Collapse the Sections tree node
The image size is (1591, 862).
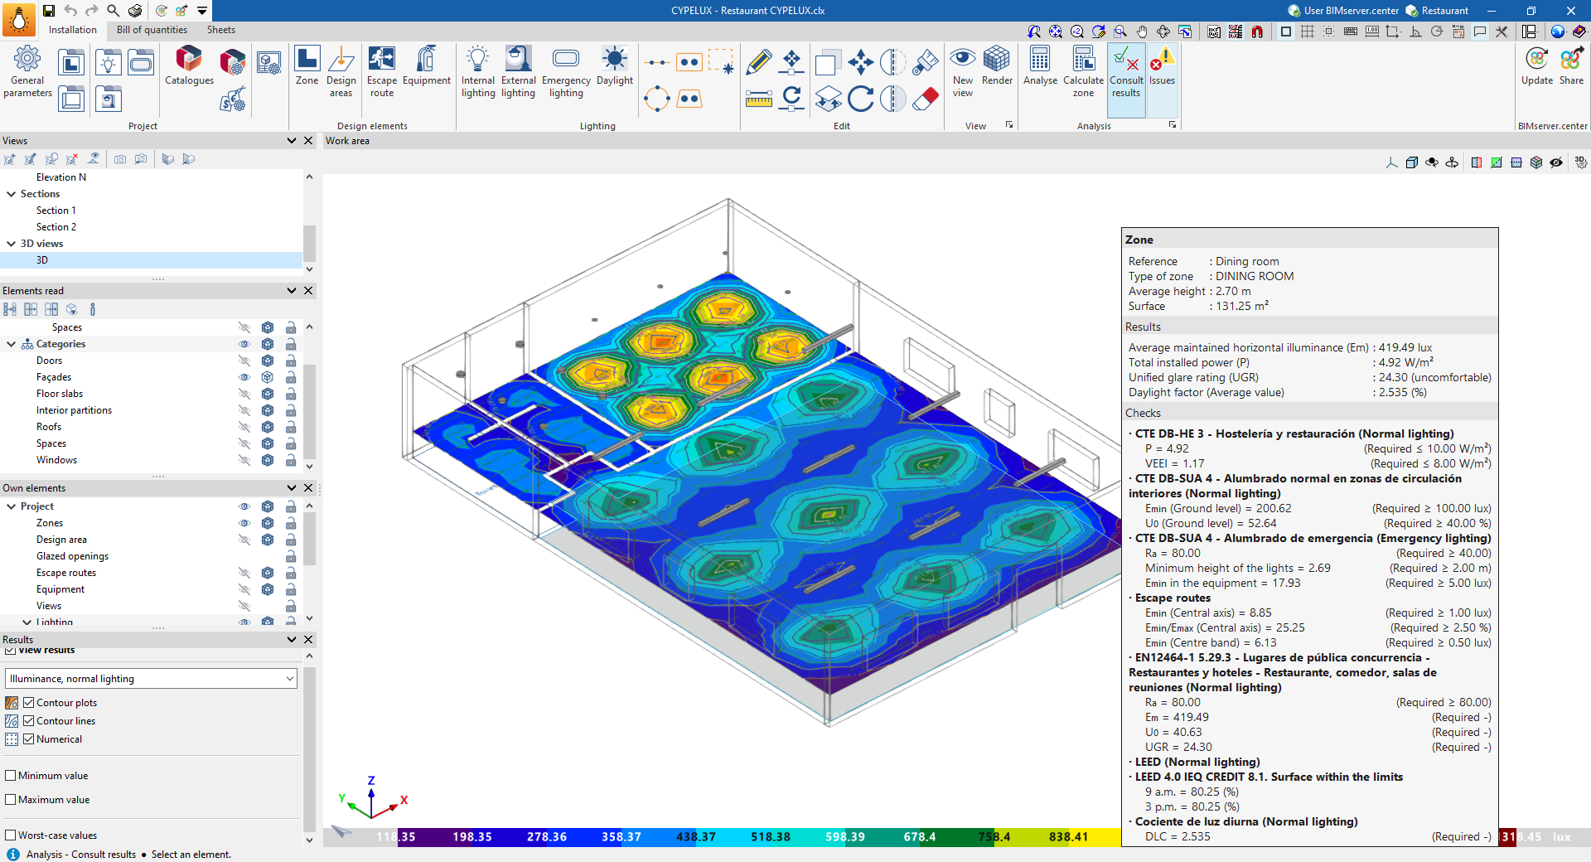(x=12, y=194)
